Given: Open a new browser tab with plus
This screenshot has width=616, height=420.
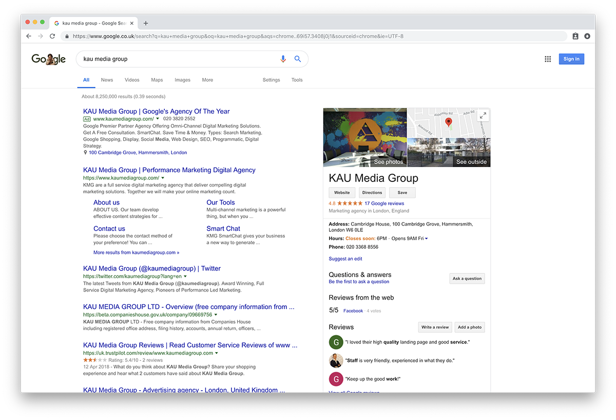Looking at the screenshot, I should tap(146, 23).
